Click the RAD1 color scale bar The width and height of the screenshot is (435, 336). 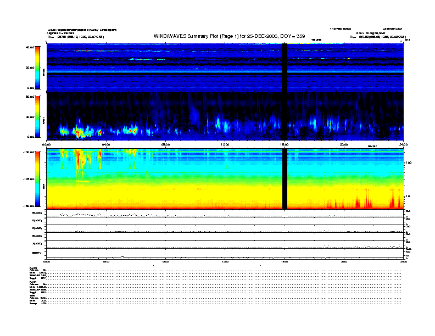click(x=37, y=117)
